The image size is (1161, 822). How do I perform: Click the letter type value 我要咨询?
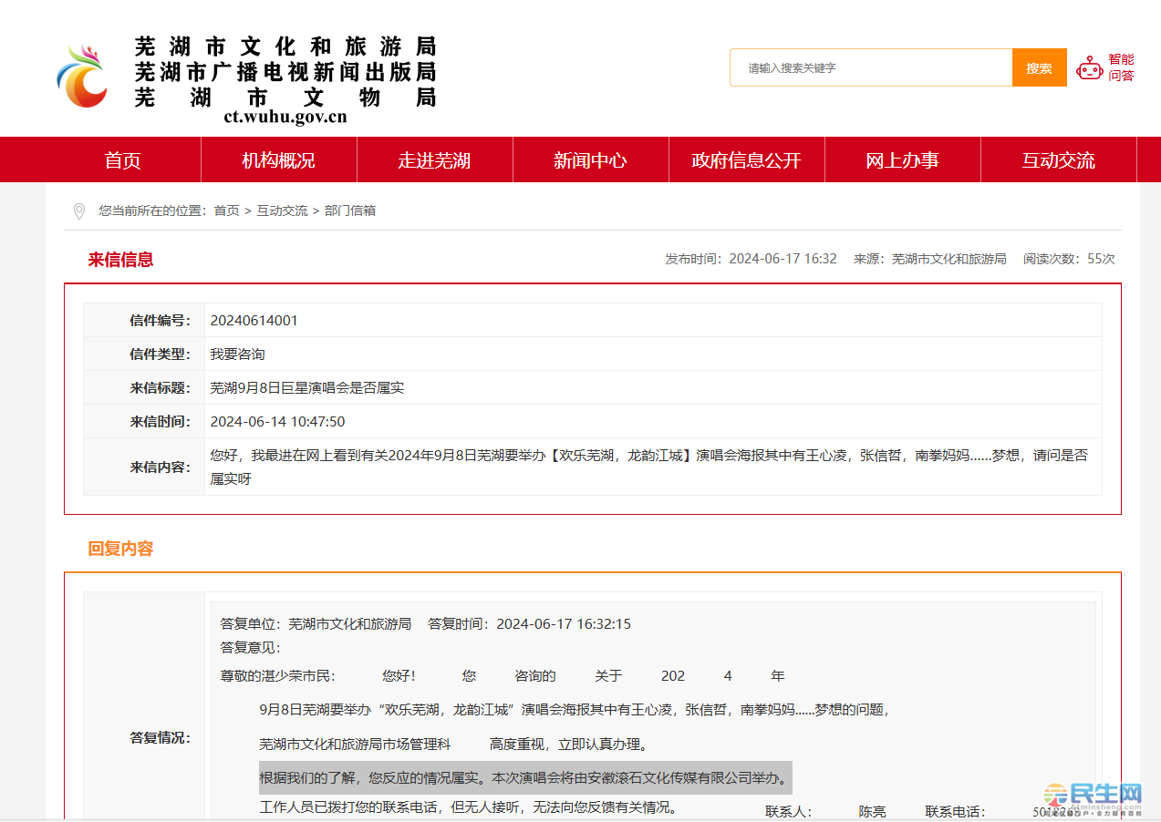click(237, 354)
